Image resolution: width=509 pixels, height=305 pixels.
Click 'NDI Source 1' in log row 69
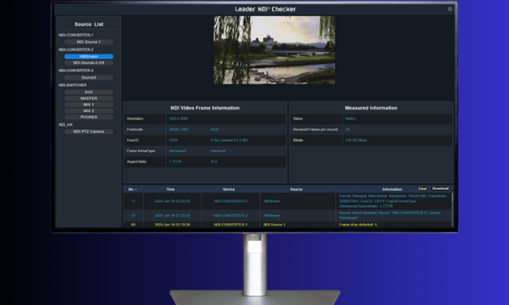click(x=274, y=225)
